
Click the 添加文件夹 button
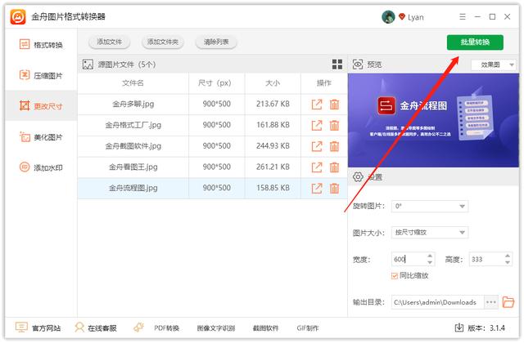point(163,42)
